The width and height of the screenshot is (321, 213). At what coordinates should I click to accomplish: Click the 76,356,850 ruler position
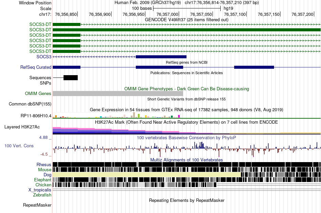tap(66, 14)
